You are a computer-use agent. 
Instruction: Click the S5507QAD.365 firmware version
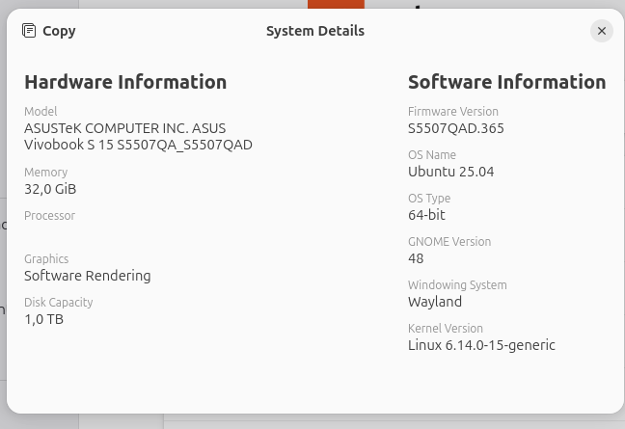pyautogui.click(x=456, y=128)
